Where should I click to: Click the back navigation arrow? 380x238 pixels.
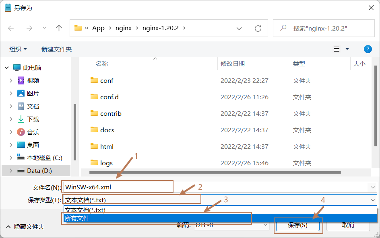(11, 28)
